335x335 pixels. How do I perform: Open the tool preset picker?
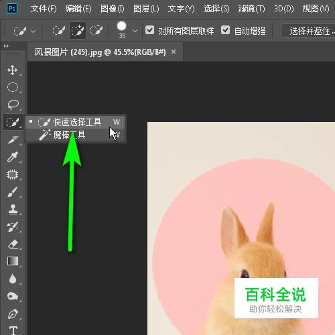(x=24, y=31)
